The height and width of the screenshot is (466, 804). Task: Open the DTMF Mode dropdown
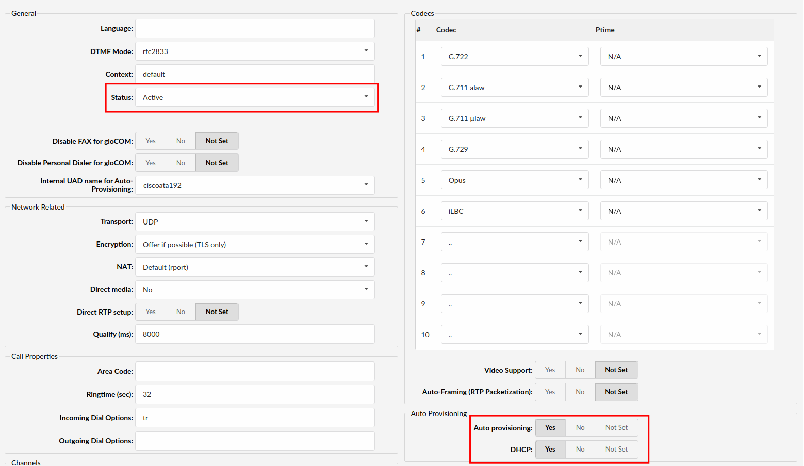tap(255, 51)
